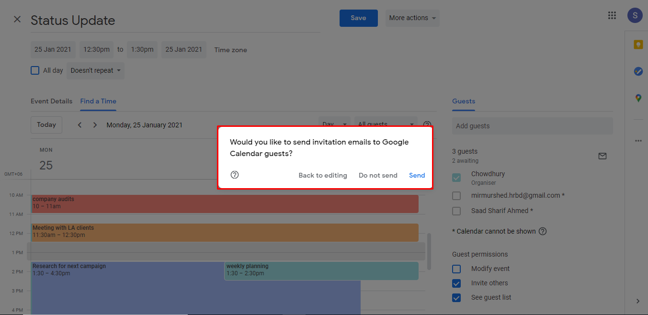Choose Do not send
Screen dimensions: 648x315
(x=378, y=175)
